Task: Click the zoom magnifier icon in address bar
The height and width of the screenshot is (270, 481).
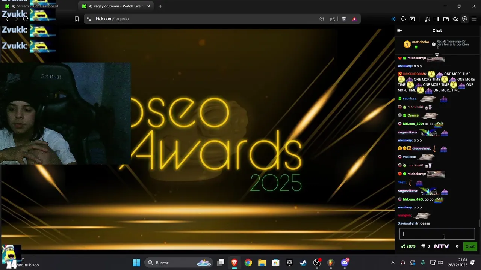Action: tap(322, 19)
